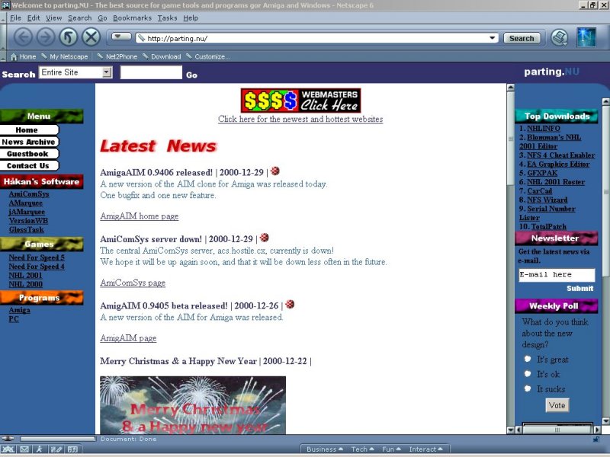
Task: Open the Bookmarks menu
Action: (132, 18)
